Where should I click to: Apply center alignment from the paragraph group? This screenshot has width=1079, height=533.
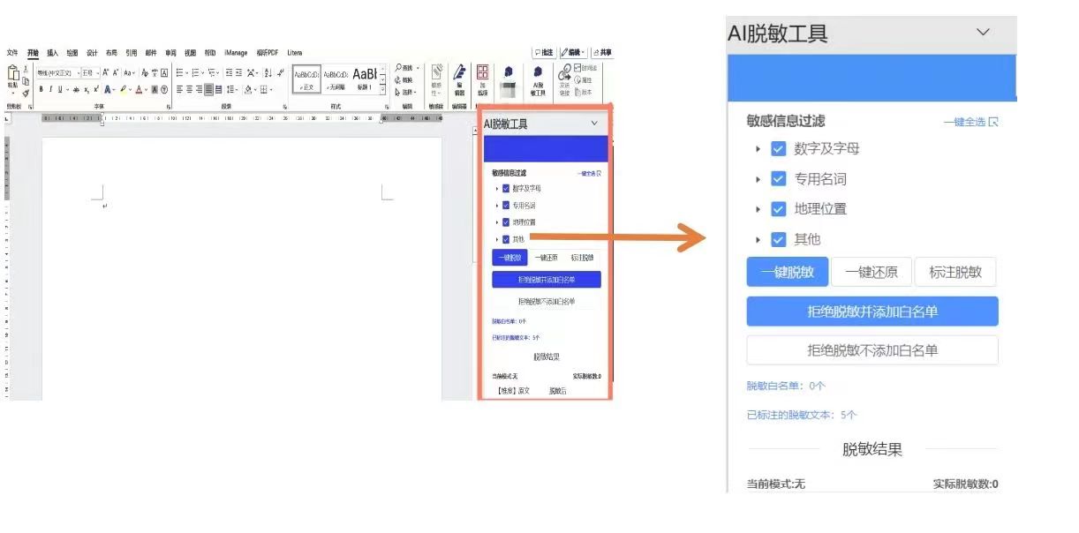click(x=189, y=89)
